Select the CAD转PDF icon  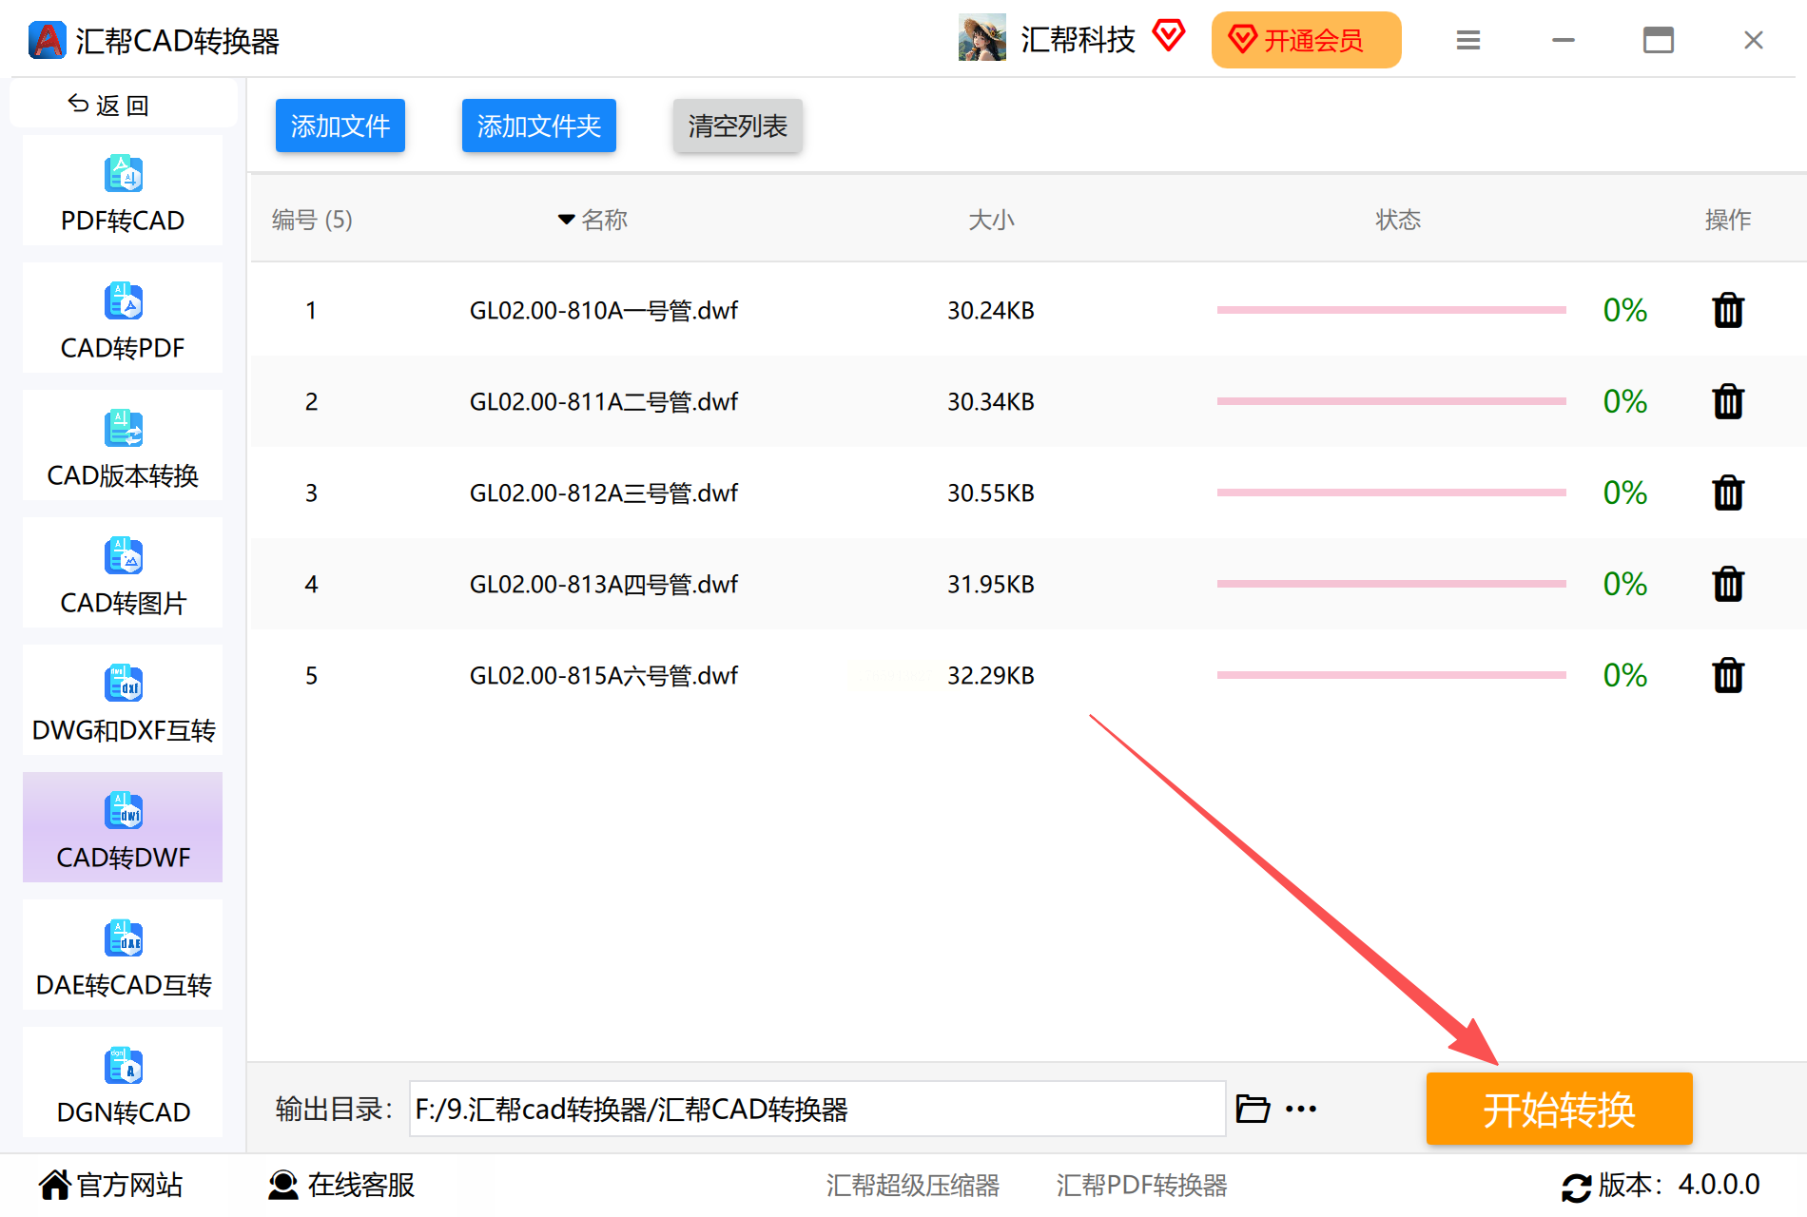pyautogui.click(x=124, y=301)
